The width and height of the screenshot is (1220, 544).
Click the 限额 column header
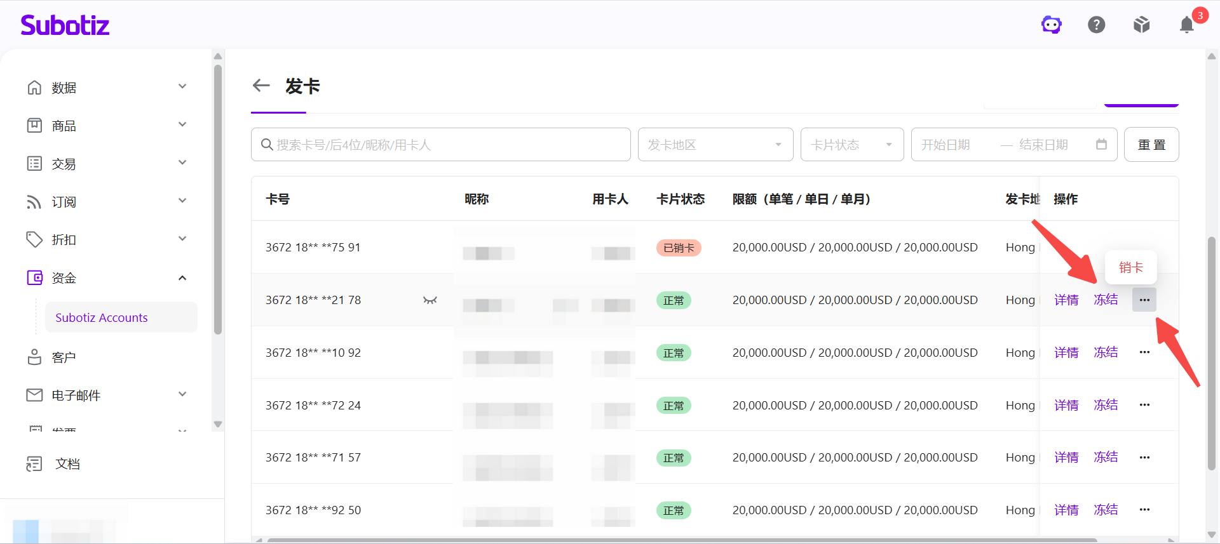coord(801,199)
